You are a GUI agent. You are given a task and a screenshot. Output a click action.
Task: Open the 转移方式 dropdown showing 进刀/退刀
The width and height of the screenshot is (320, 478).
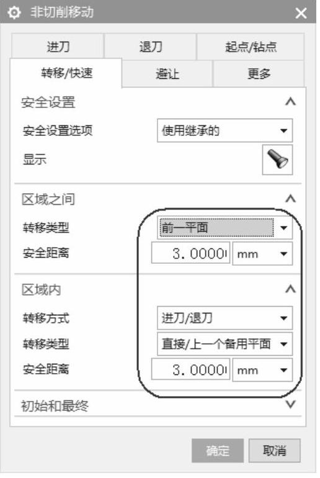[224, 318]
